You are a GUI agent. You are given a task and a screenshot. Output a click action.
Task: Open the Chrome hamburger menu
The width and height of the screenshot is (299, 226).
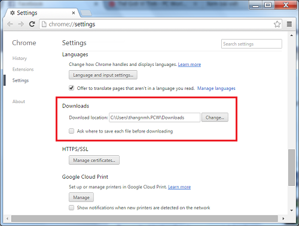[x=289, y=24]
